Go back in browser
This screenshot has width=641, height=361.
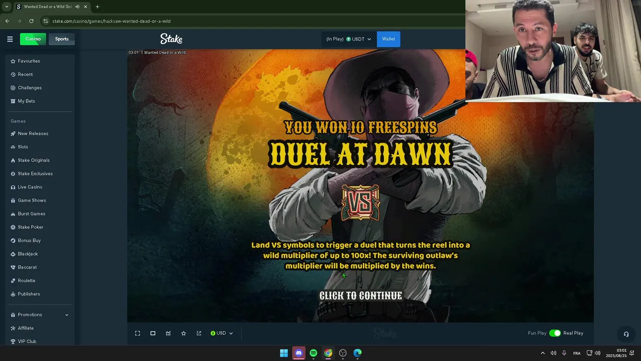[x=7, y=21]
